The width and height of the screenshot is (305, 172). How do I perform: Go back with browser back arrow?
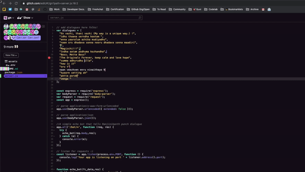pyautogui.click(x=4, y=3)
